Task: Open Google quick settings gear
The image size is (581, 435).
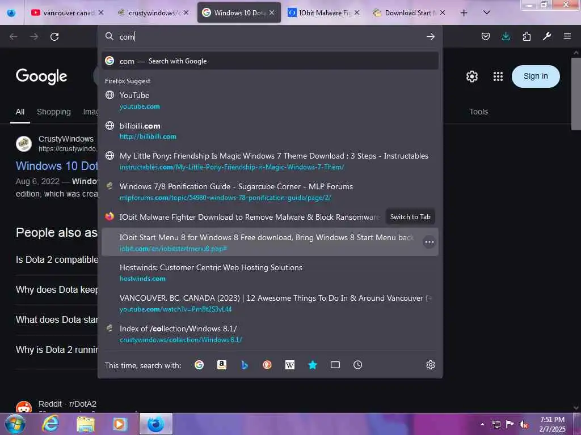Action: pos(471,76)
